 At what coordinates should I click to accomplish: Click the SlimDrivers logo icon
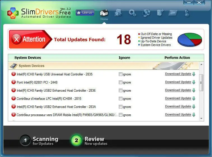13,13
